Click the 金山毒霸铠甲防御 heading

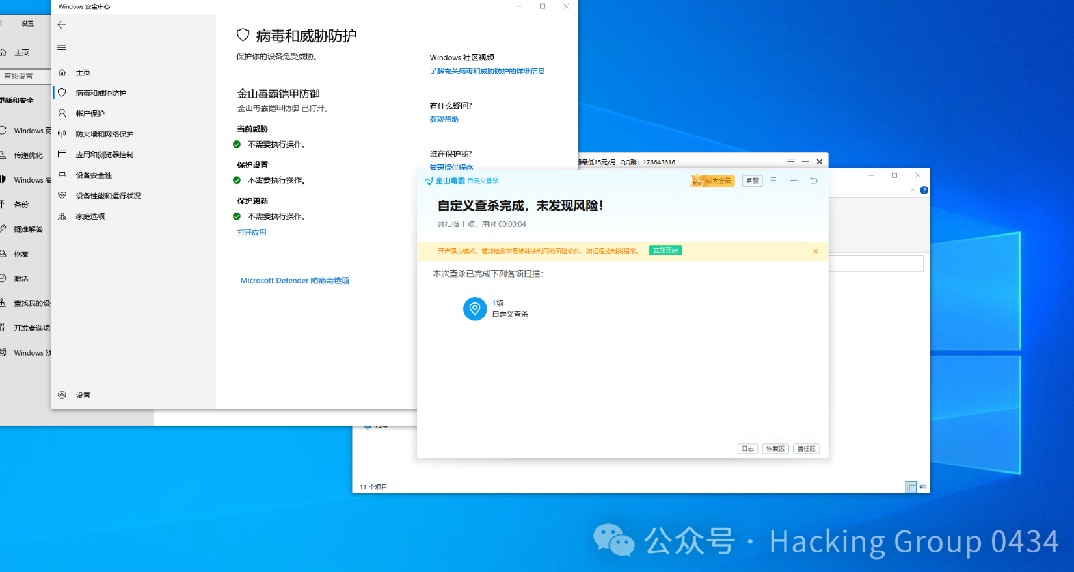point(278,94)
